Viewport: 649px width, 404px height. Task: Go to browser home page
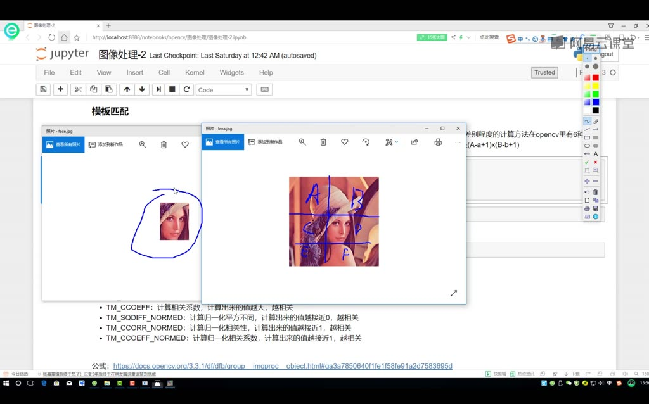(x=64, y=37)
